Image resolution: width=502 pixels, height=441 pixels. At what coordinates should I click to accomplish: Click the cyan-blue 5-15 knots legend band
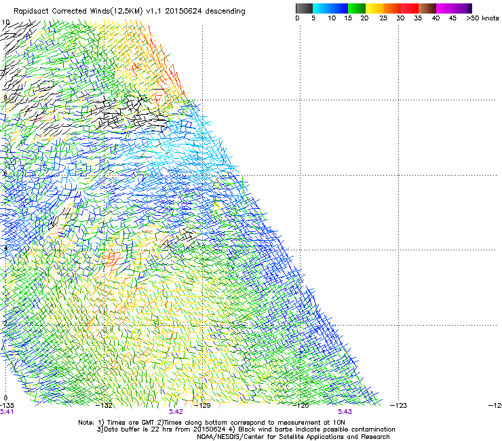[x=330, y=8]
